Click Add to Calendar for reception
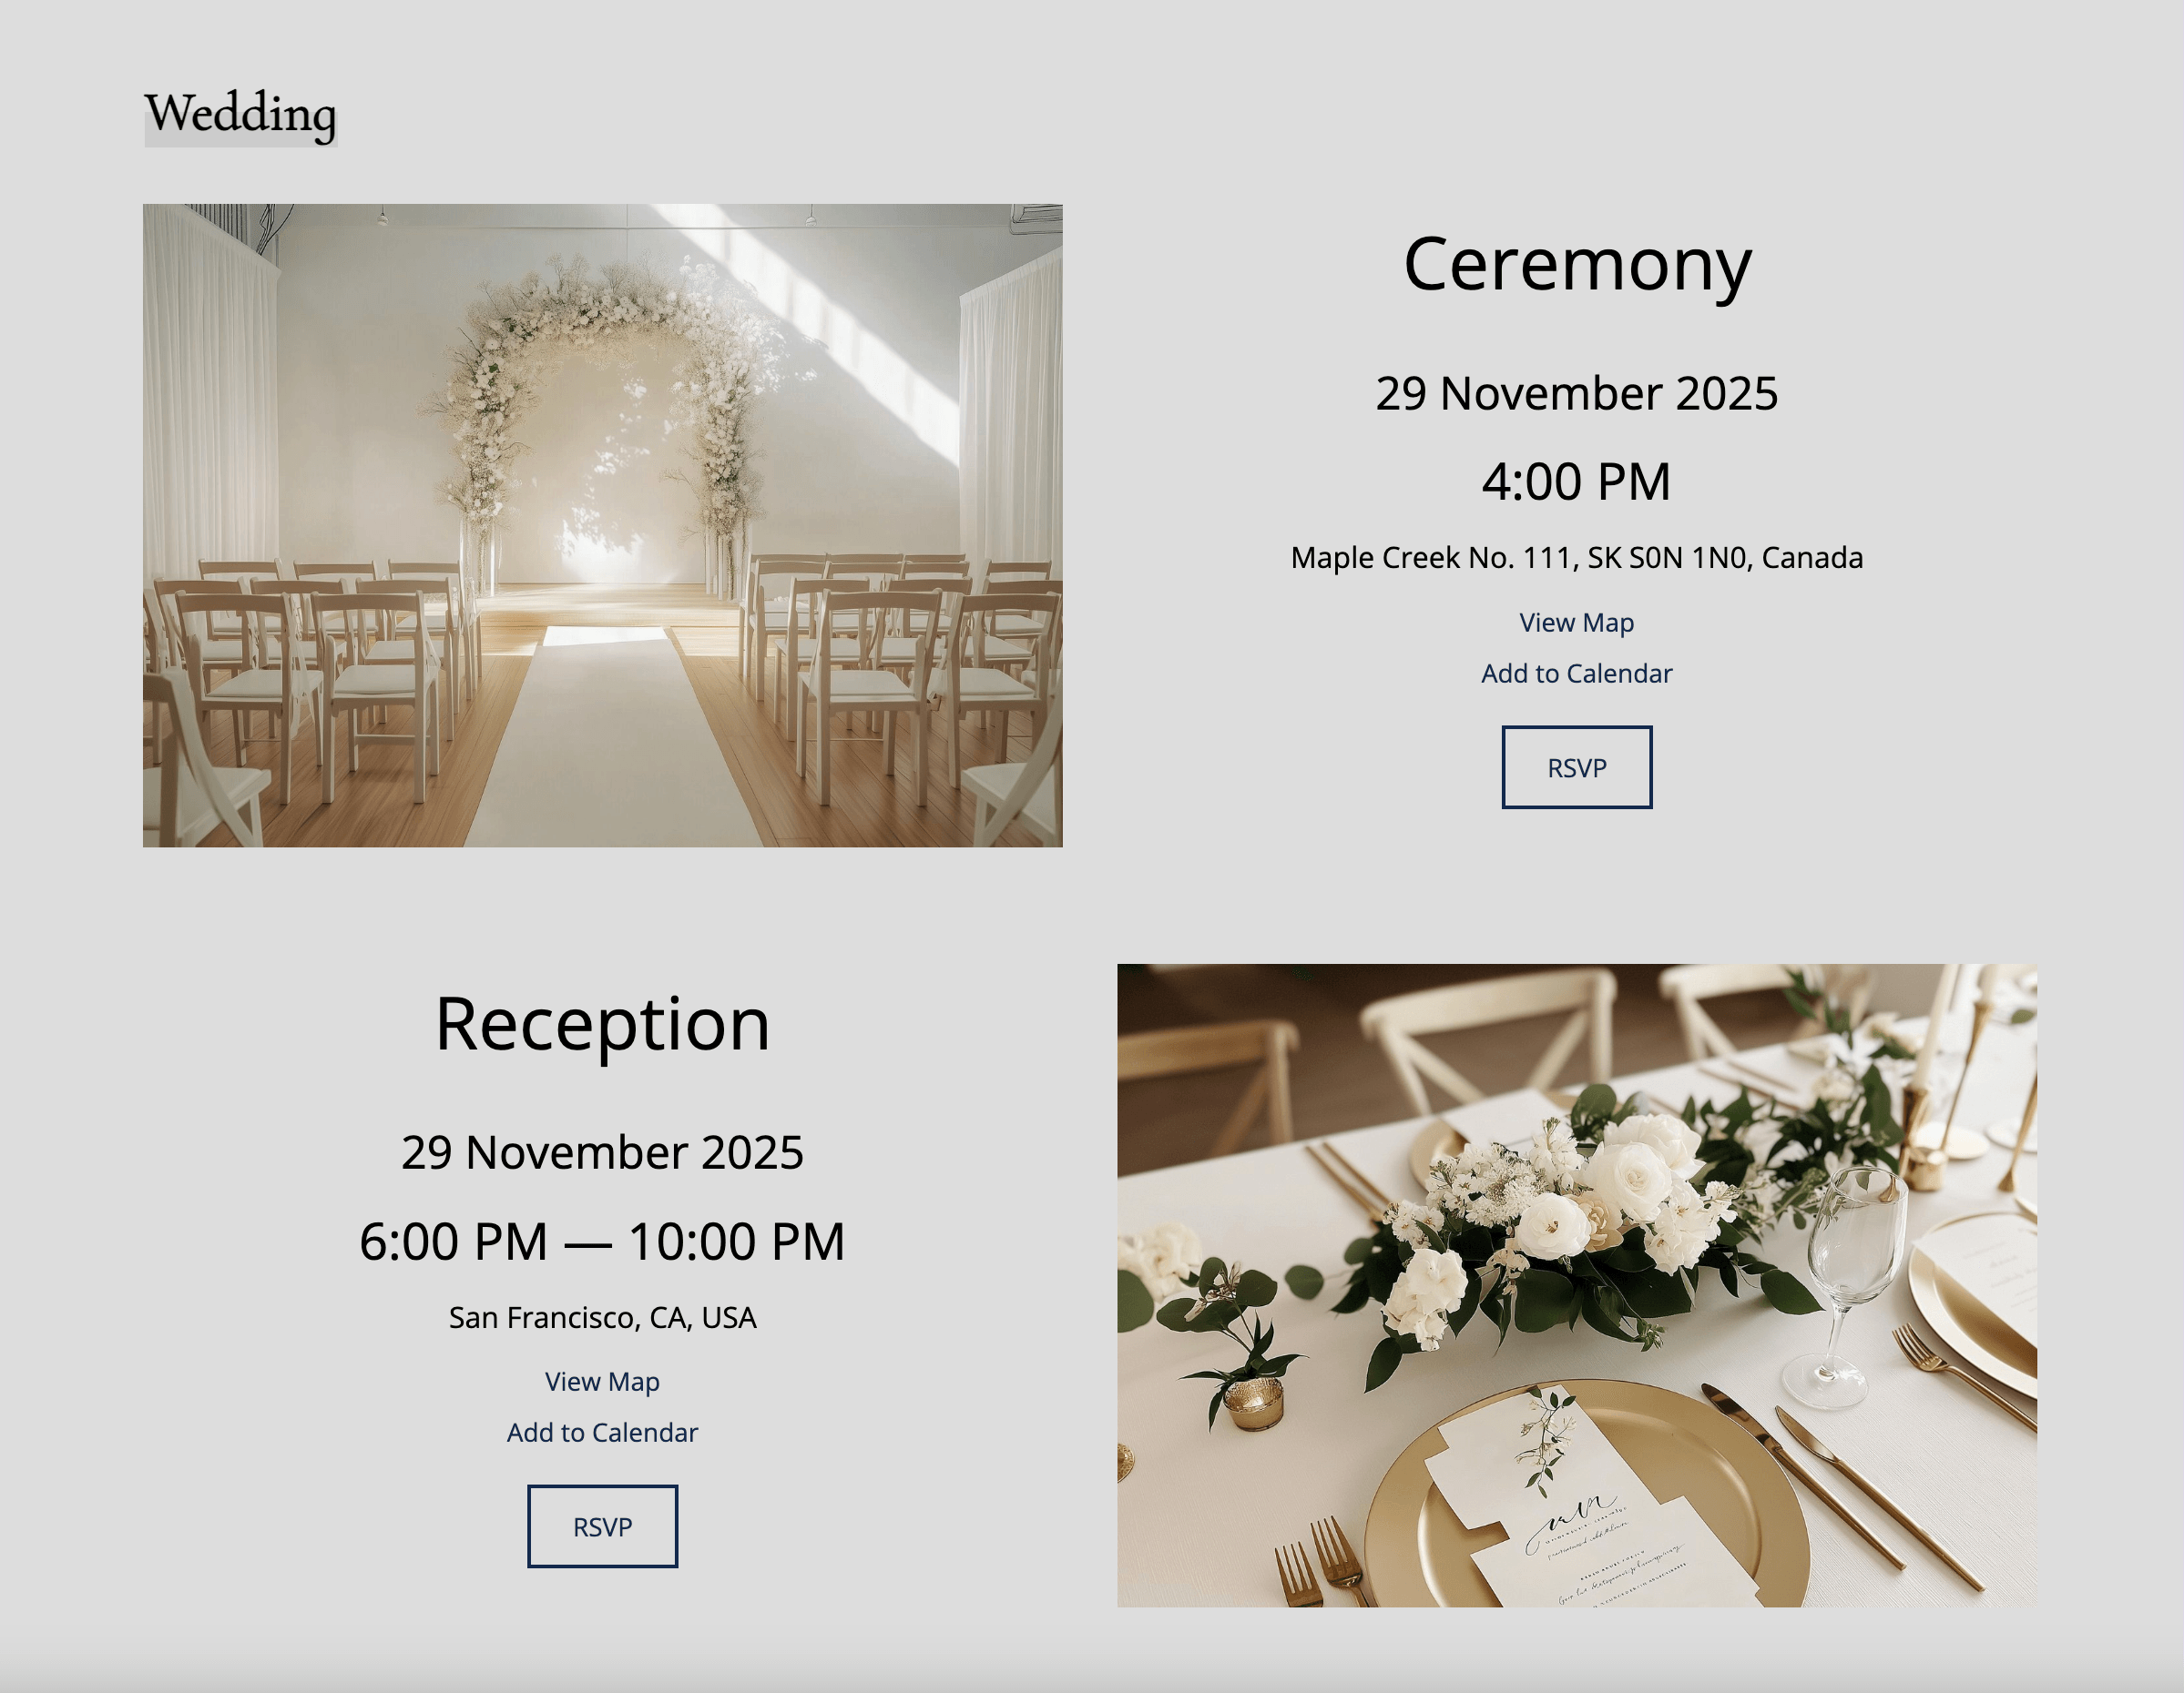The image size is (2184, 1693). click(x=603, y=1433)
